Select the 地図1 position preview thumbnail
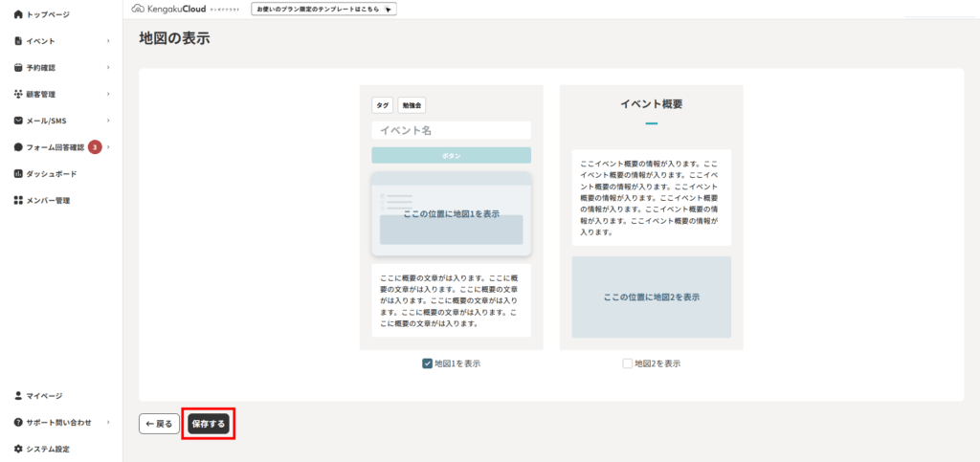The image size is (980, 462). click(451, 214)
